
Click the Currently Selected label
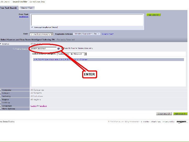pyautogui.click(x=66, y=40)
